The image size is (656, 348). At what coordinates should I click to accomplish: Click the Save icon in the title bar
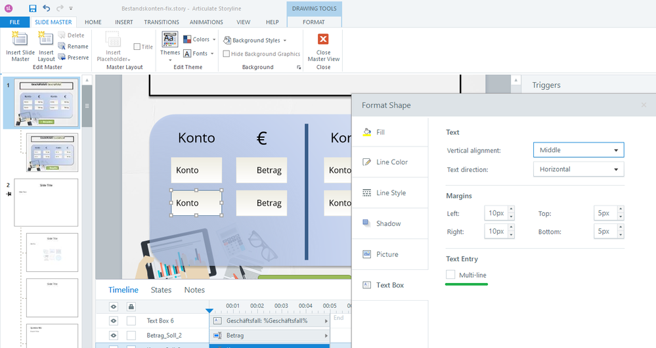point(33,9)
